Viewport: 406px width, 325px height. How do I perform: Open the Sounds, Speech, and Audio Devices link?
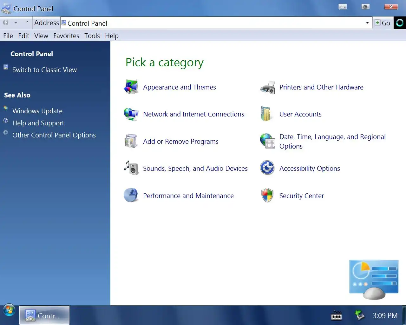pyautogui.click(x=195, y=169)
